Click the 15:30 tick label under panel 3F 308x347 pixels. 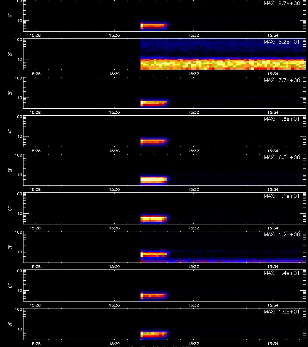[x=114, y=113]
